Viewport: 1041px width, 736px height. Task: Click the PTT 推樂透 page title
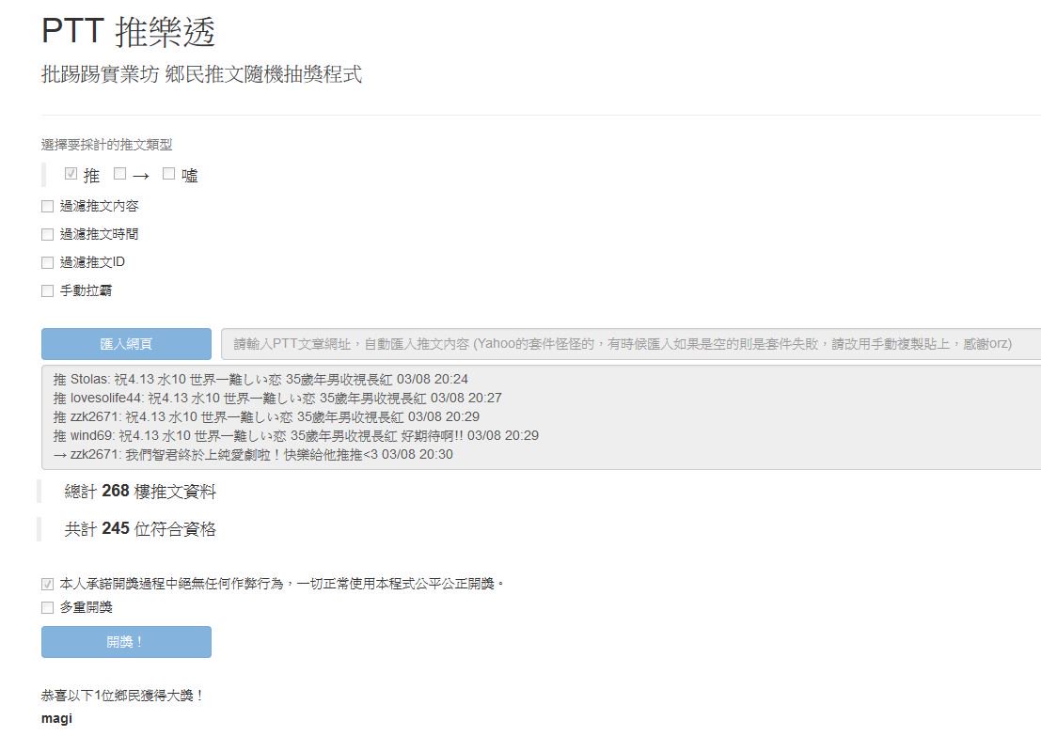coord(128,31)
